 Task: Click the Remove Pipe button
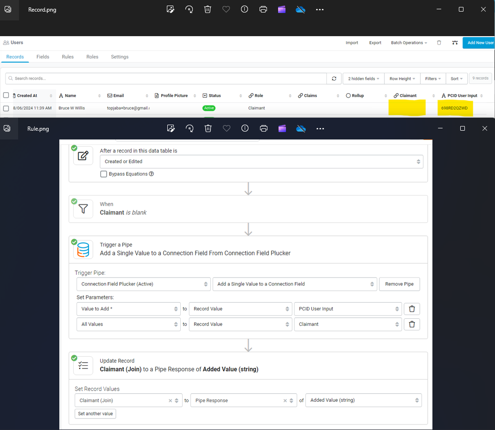pos(399,284)
